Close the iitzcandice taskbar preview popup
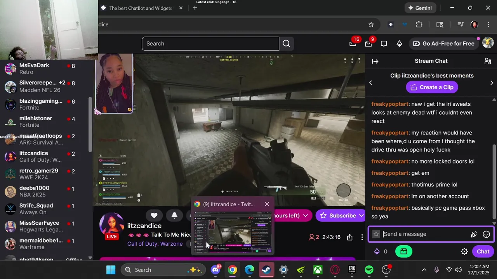Screen dimensions: 497x279 point(267,204)
